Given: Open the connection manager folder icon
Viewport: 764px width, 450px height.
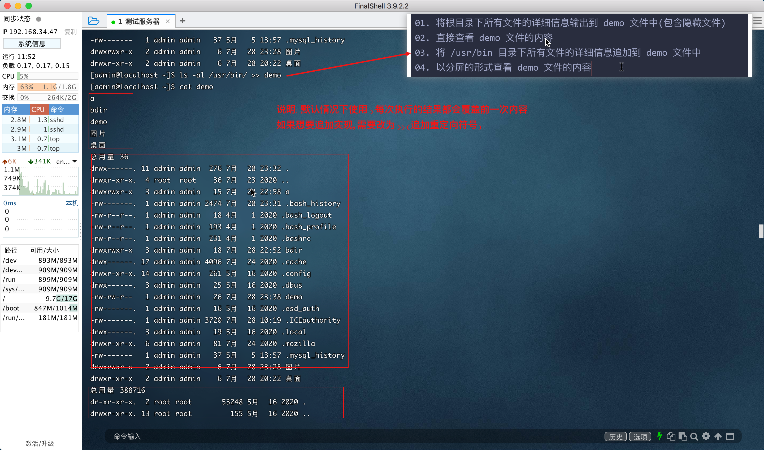Looking at the screenshot, I should (x=93, y=21).
